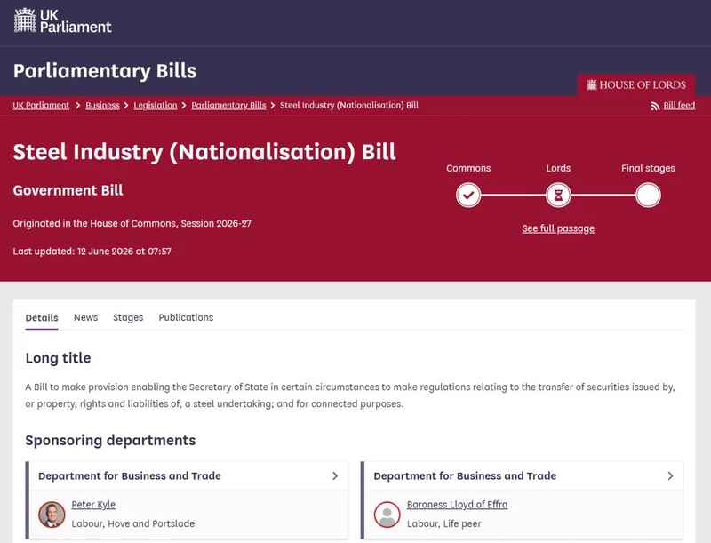This screenshot has height=543, width=711.
Task: Open second Department for Business and Trade chevron
Action: pyautogui.click(x=670, y=476)
